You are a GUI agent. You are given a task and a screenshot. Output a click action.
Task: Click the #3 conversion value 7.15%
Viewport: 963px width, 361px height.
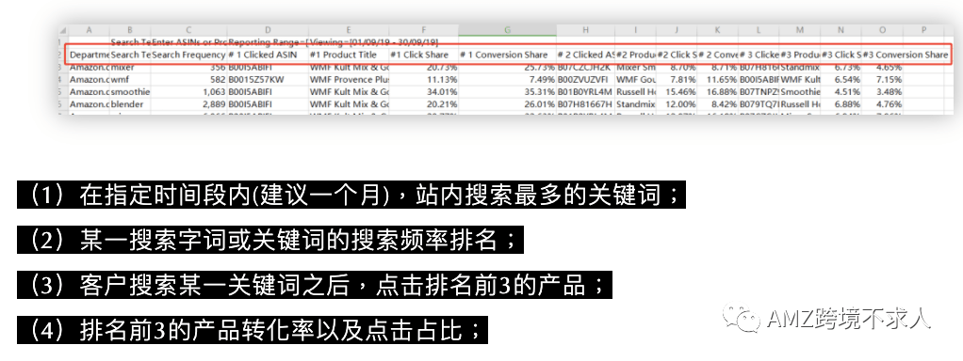pyautogui.click(x=882, y=79)
